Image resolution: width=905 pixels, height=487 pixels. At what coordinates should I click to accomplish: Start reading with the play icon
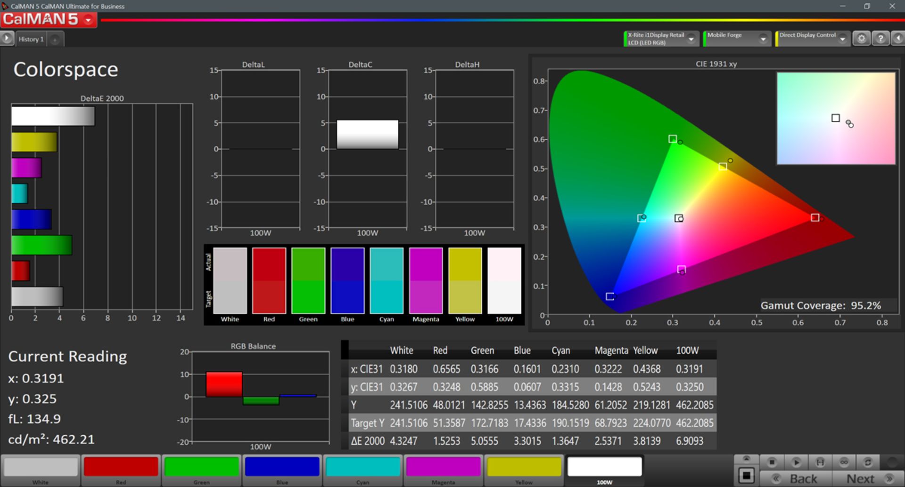(x=796, y=462)
